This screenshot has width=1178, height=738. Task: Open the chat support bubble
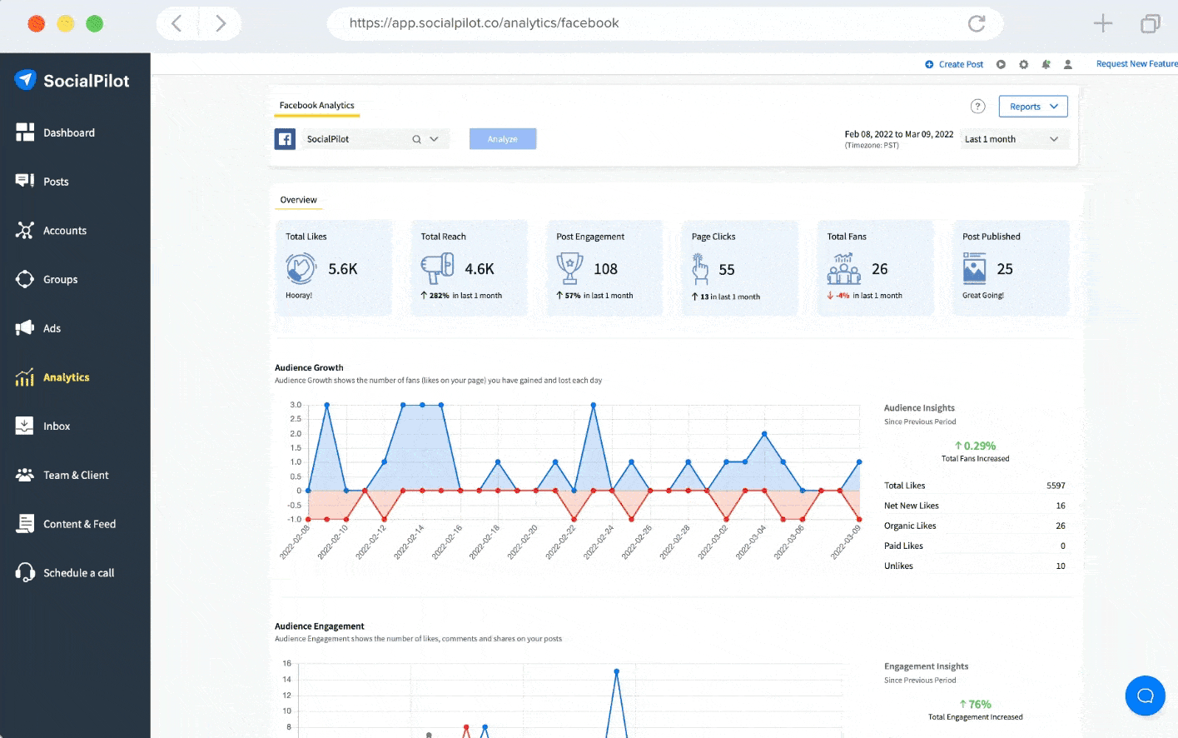click(1146, 696)
